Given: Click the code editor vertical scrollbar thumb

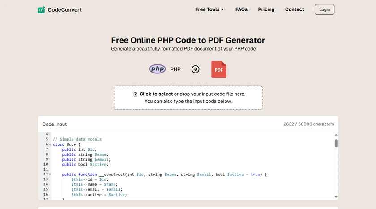Looking at the screenshot, I should click(x=336, y=143).
